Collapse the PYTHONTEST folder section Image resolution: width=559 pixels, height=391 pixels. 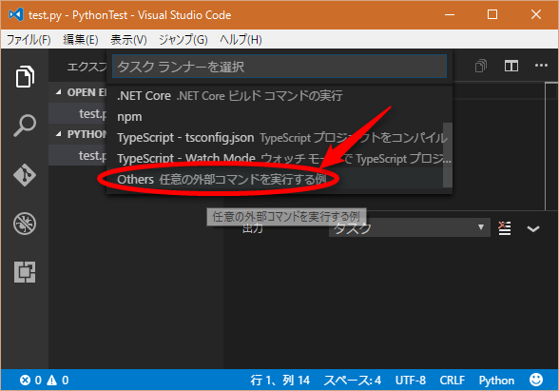[59, 134]
